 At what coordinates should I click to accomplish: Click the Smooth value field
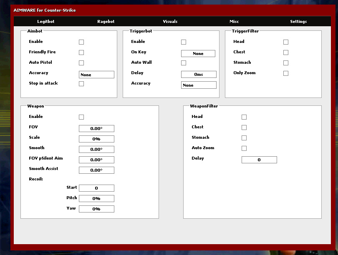coord(96,149)
